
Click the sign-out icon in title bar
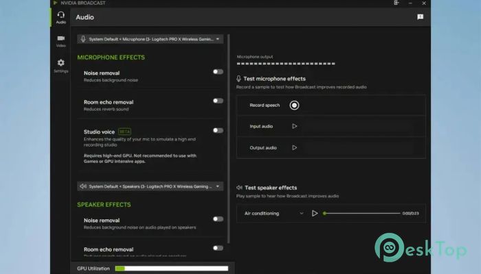396,3
